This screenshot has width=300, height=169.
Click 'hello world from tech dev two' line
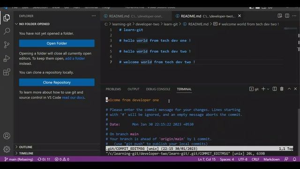coord(155,51)
